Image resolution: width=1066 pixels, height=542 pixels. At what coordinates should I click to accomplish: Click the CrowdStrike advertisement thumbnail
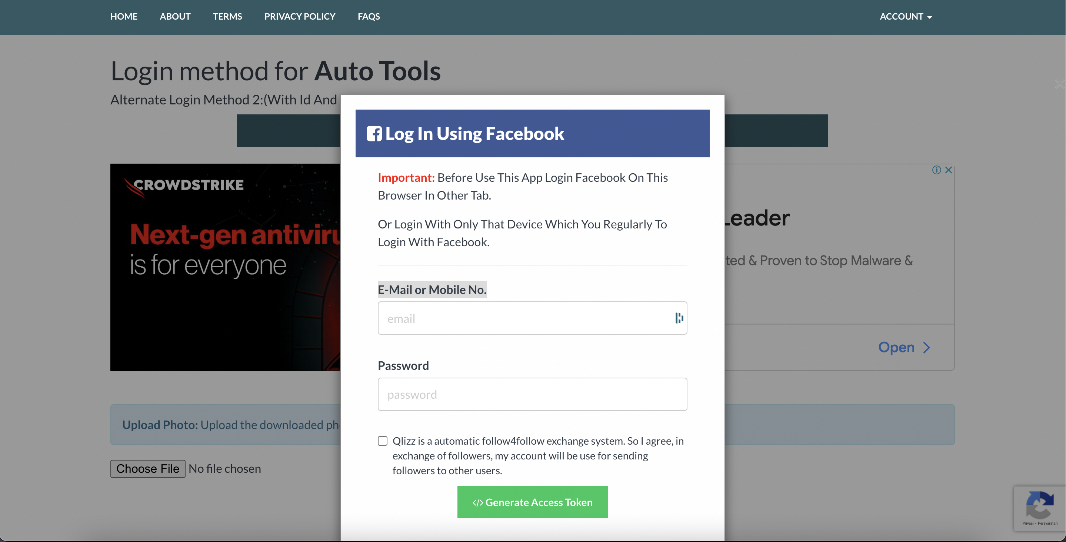coord(230,267)
